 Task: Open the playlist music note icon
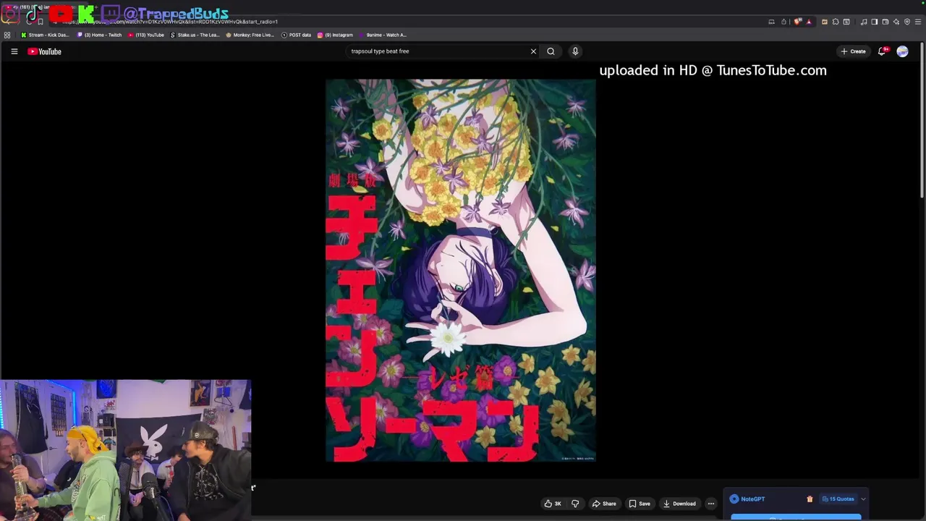(x=864, y=22)
